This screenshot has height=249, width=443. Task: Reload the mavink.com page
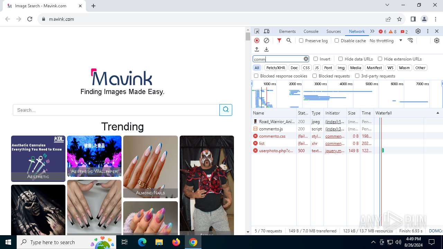click(30, 19)
